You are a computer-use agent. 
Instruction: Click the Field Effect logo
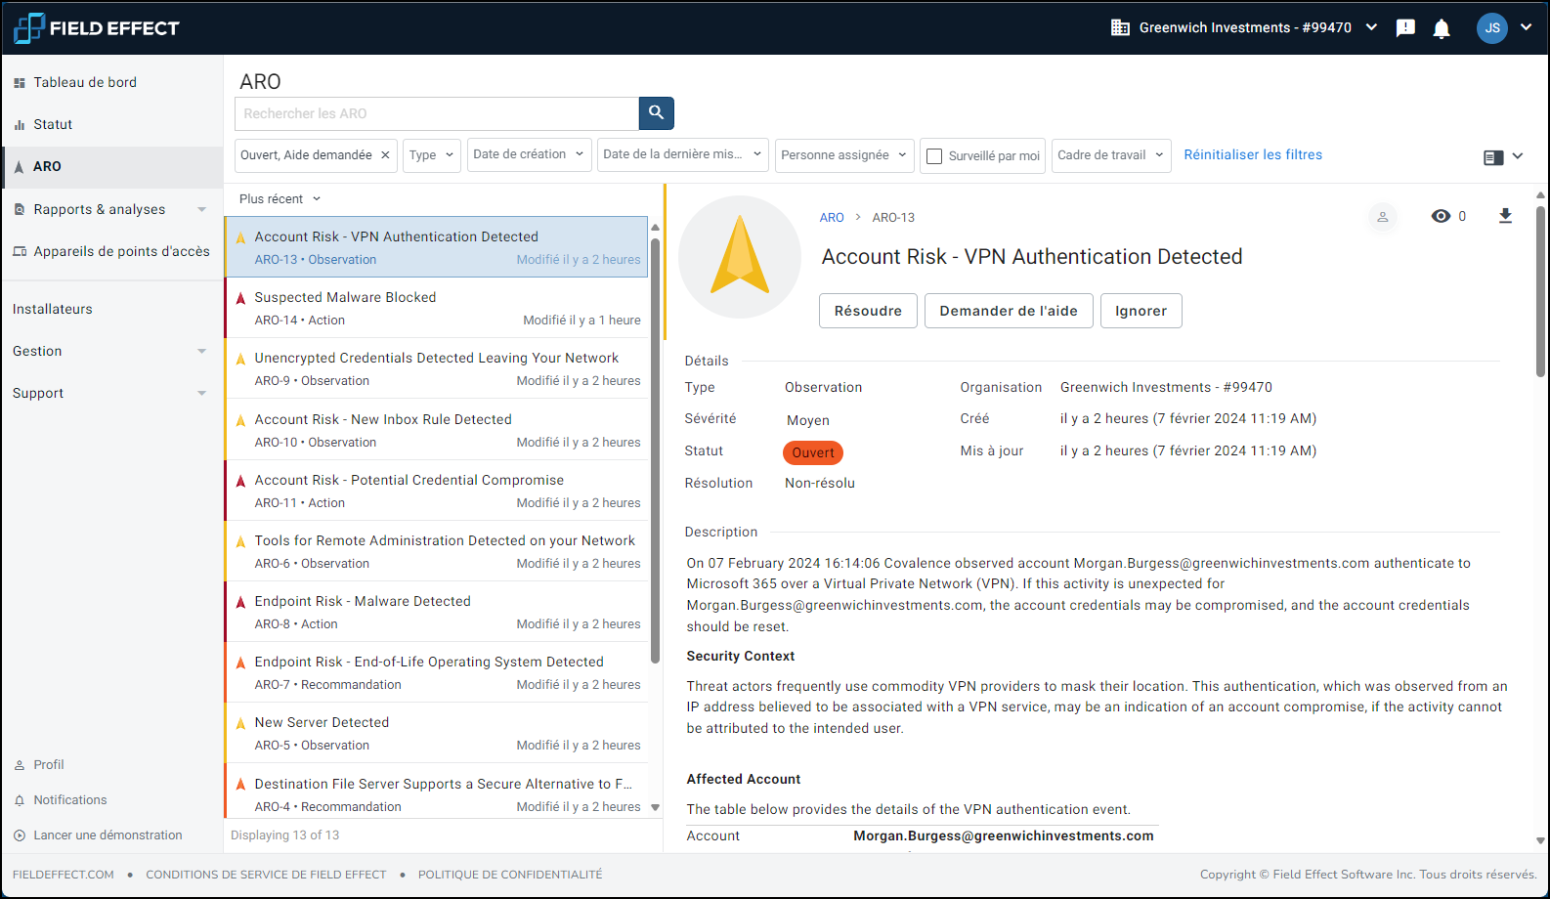pos(97,28)
